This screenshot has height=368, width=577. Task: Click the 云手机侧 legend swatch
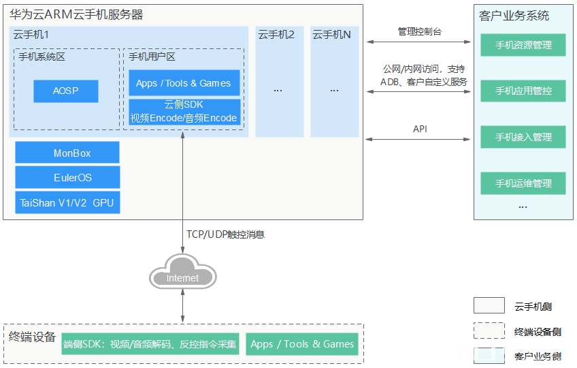click(x=489, y=306)
